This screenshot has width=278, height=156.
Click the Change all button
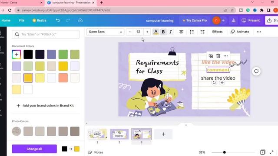tap(34, 149)
